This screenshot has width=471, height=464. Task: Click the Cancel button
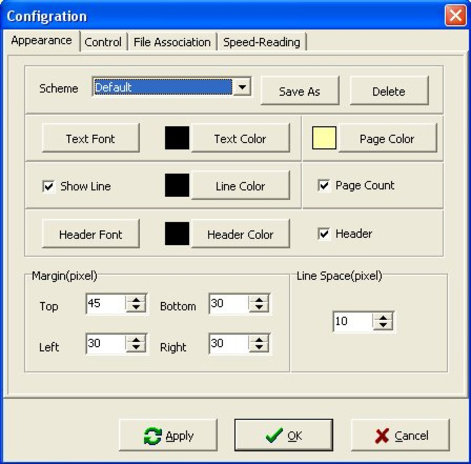pos(400,435)
